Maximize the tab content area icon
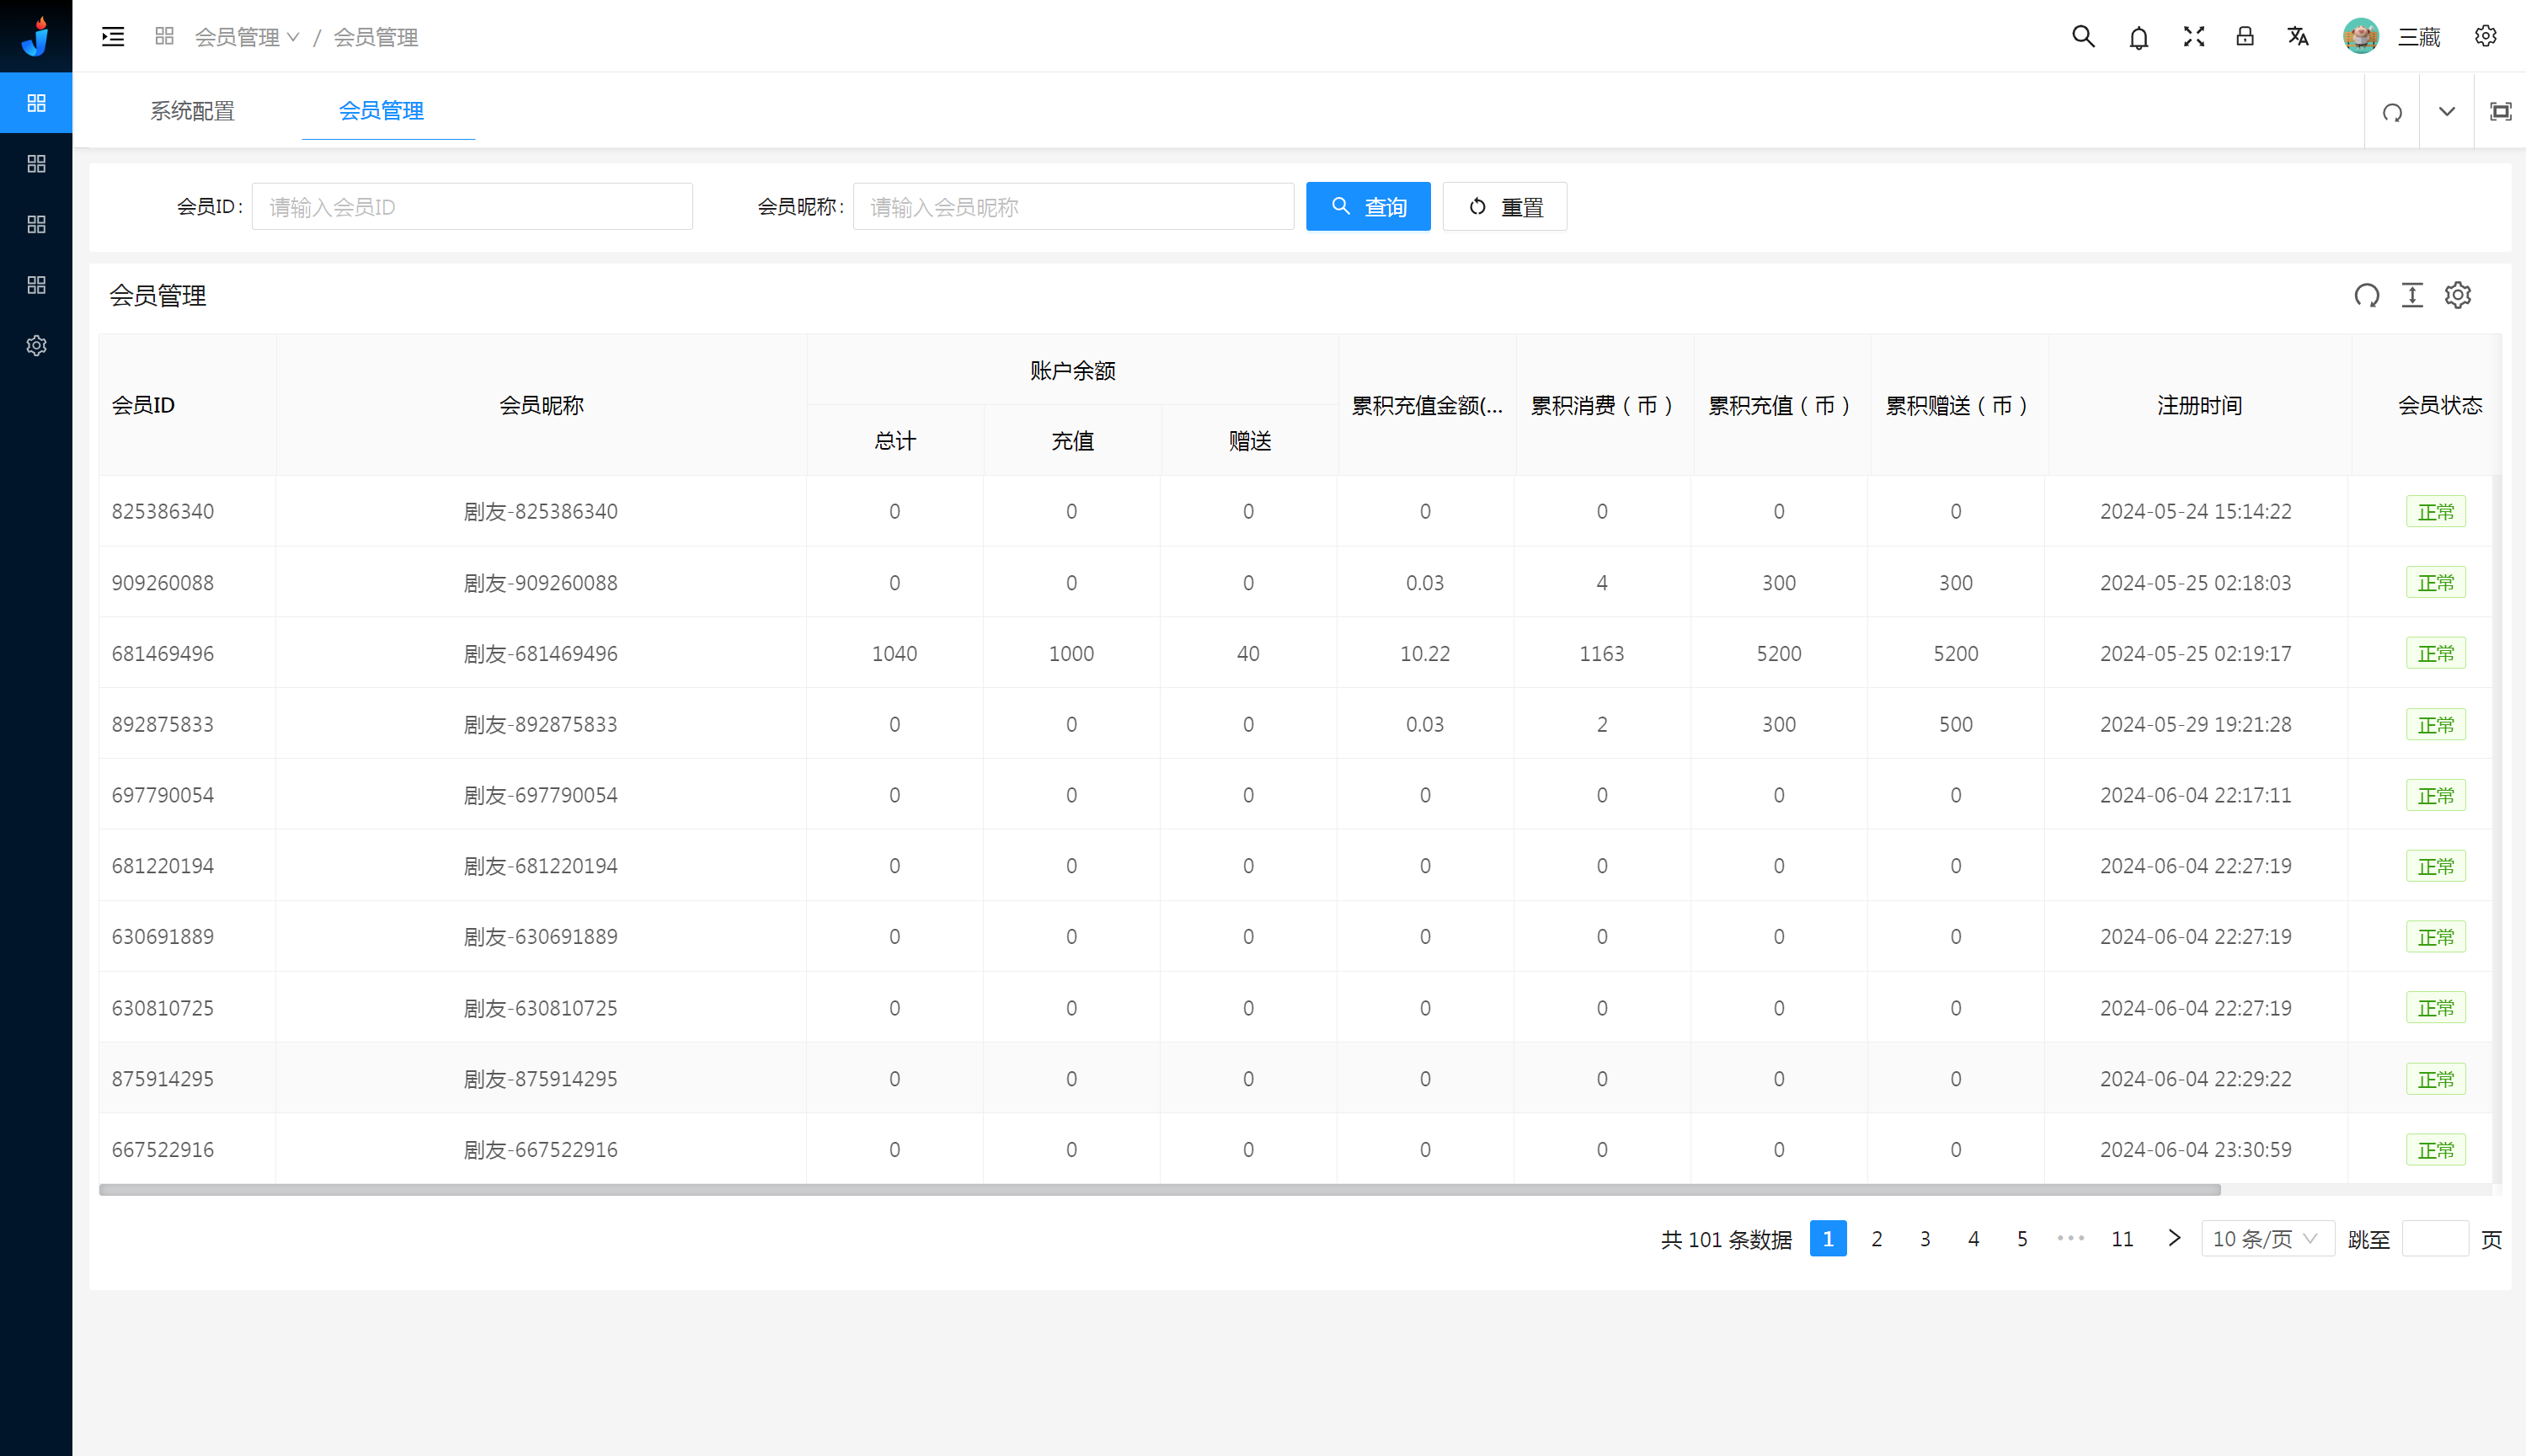This screenshot has height=1456, width=2526. (2500, 112)
